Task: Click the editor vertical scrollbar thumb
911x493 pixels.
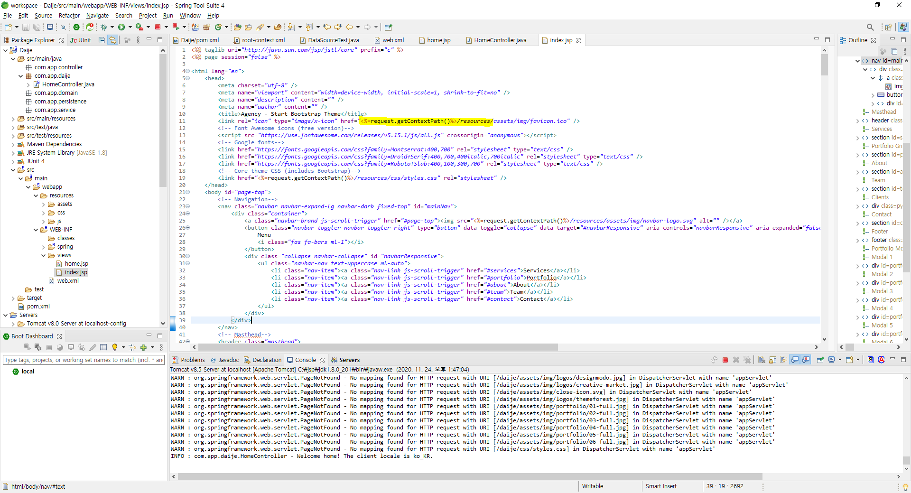Action: point(824,65)
